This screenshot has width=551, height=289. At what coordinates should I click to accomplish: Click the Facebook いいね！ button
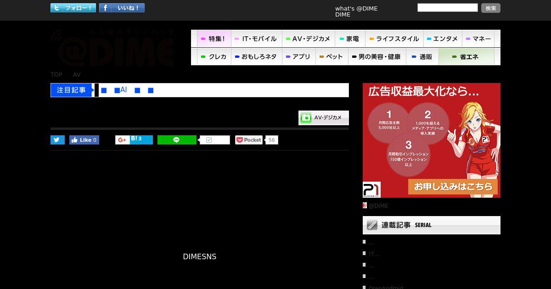pos(122,8)
